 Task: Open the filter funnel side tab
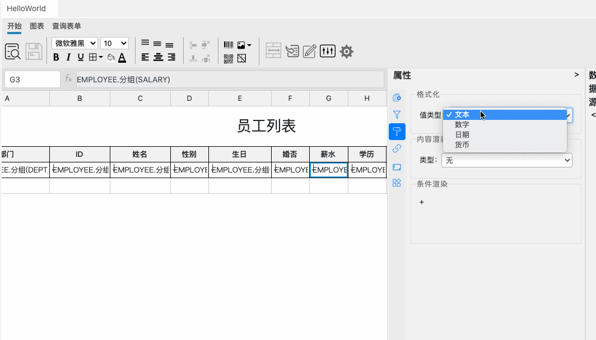point(397,115)
